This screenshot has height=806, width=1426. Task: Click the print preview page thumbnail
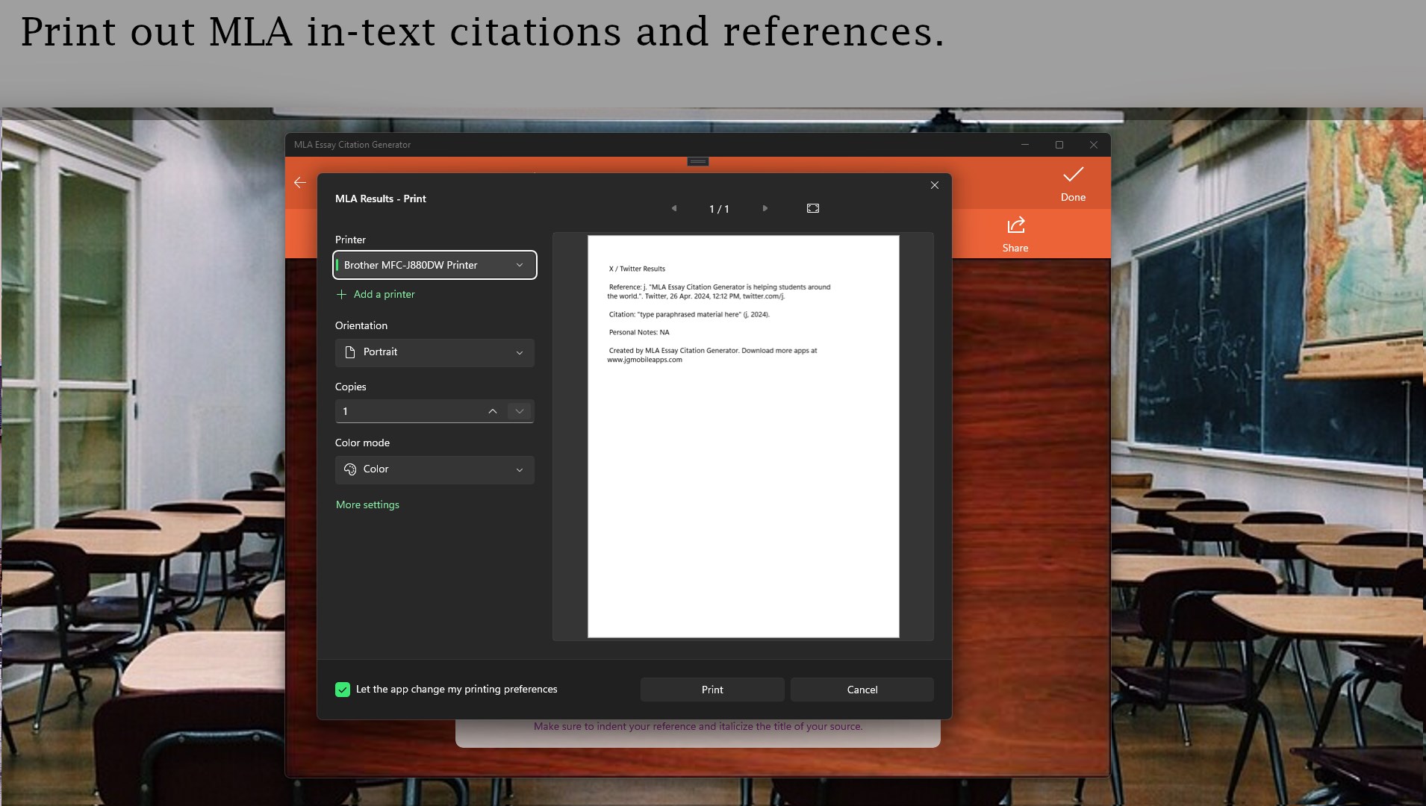tap(744, 437)
